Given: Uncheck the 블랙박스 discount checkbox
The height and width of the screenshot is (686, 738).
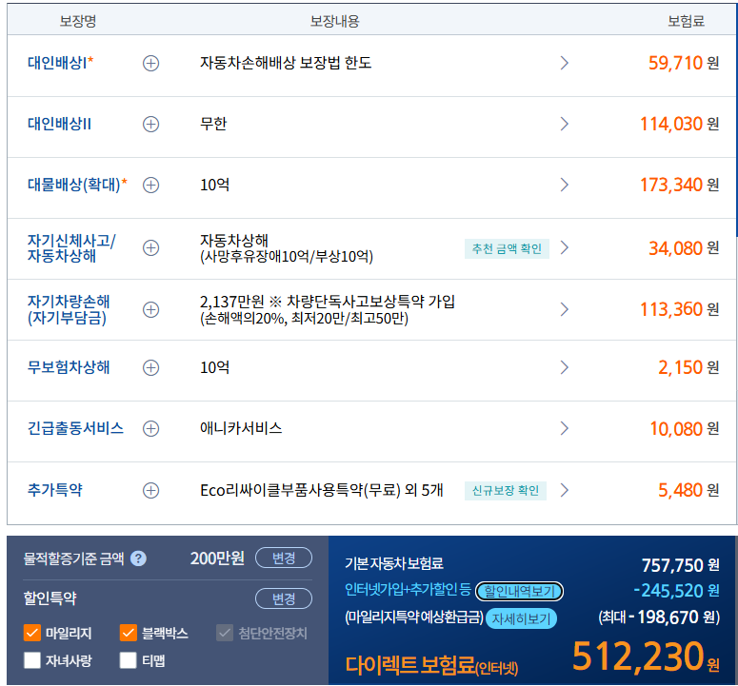Looking at the screenshot, I should click(129, 633).
